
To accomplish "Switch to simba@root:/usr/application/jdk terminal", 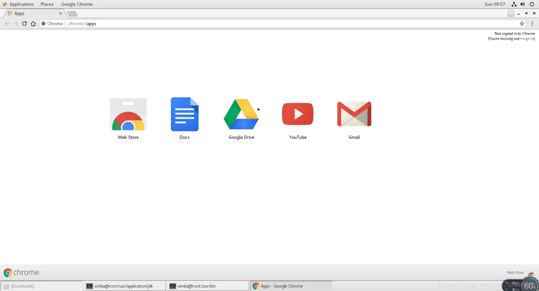I will coord(124,286).
